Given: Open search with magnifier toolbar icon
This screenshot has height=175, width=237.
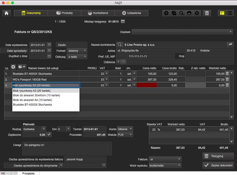Looking at the screenshot, I should click(x=181, y=13).
